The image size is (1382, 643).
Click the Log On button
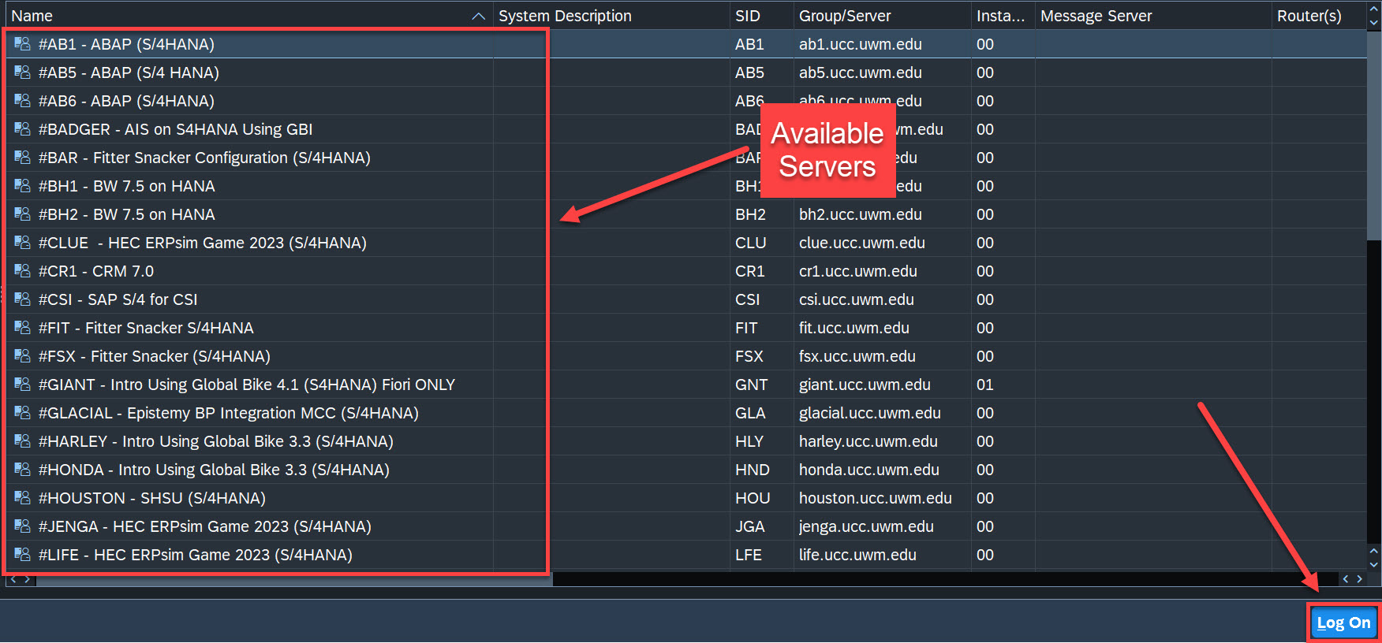tap(1343, 623)
